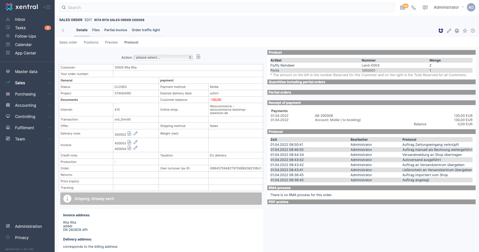Expand the Accounting submenu dots
Image resolution: width=479 pixels, height=252 pixels.
pyautogui.click(x=49, y=105)
